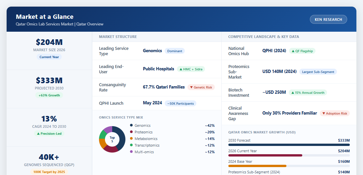Image resolution: width=363 pixels, height=175 pixels.
Task: Click the Adoption Risk tag
Action: (x=335, y=113)
